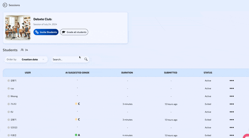
Task: Open the three-dot menu for 이호진
Action: (x=232, y=135)
